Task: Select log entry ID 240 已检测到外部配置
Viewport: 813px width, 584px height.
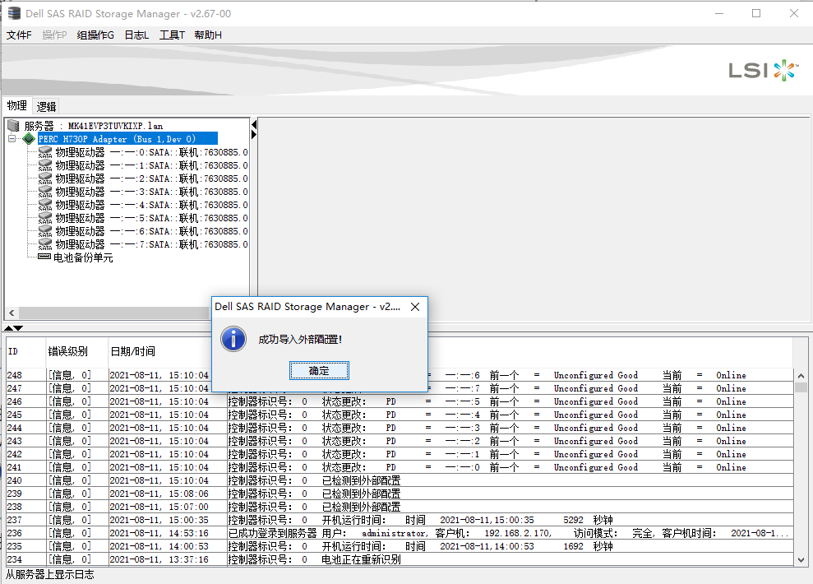Action: (400, 480)
